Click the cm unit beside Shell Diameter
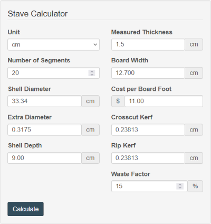Viewport: 211px width, 224px height. click(x=90, y=101)
